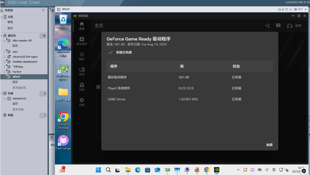Collapse the k8s-master-01 VM node

click(x=5, y=41)
